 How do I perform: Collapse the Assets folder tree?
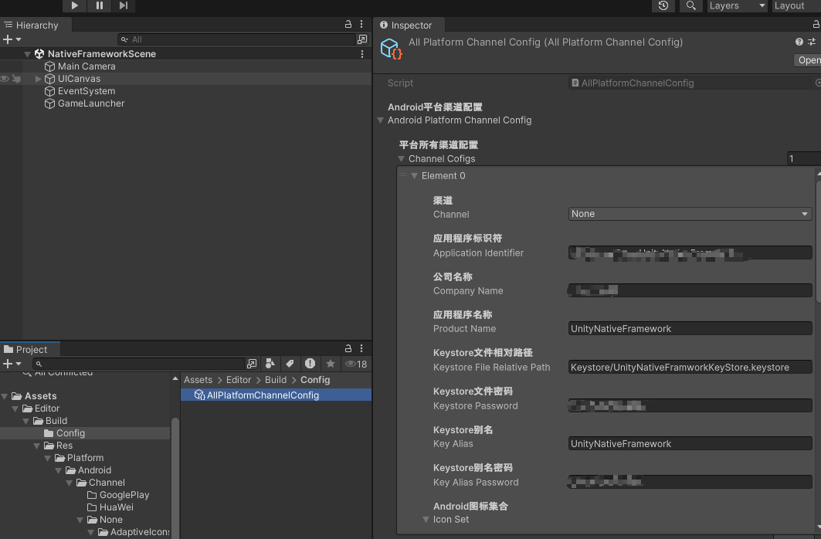click(5, 397)
